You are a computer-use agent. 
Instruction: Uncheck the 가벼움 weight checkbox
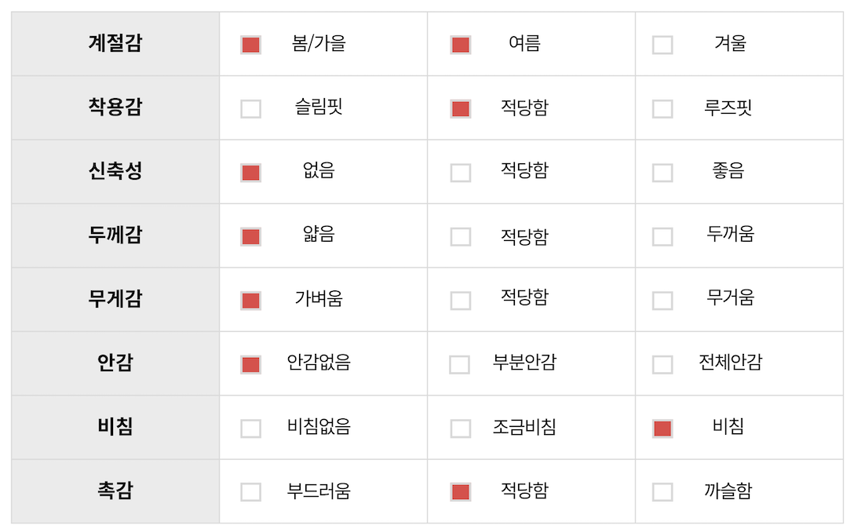[x=250, y=301]
